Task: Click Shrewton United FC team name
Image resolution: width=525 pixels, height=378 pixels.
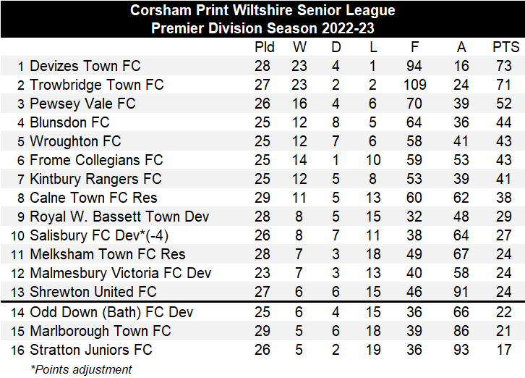Action: pos(93,292)
